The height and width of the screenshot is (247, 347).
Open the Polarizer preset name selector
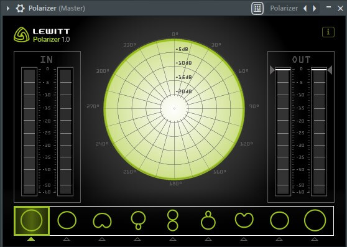point(284,9)
